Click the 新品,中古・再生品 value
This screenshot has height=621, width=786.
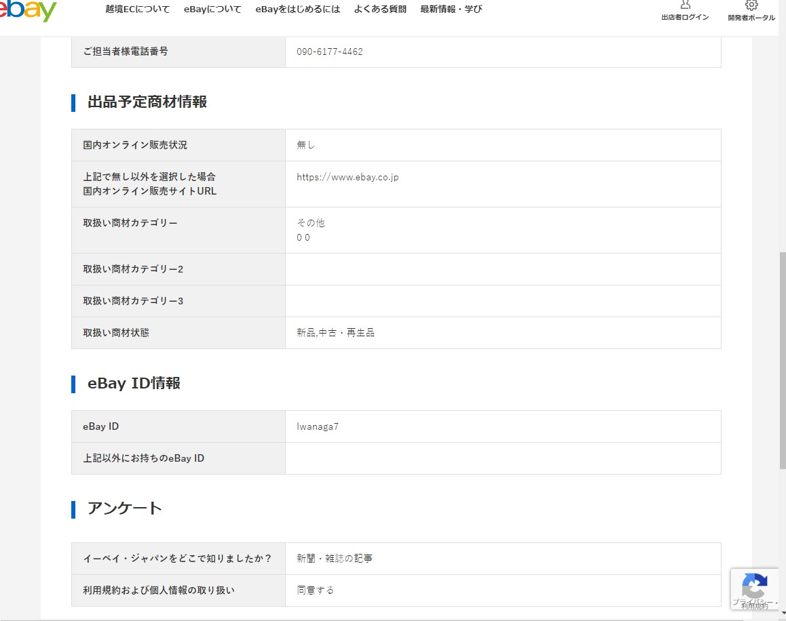(335, 333)
